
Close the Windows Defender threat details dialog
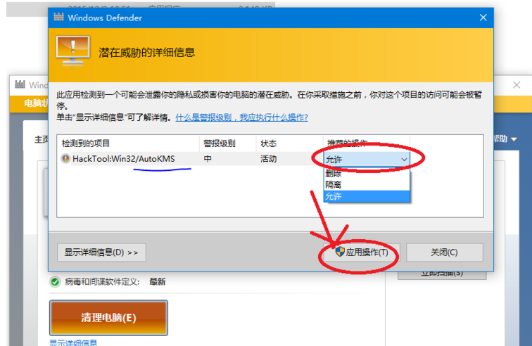(483, 18)
